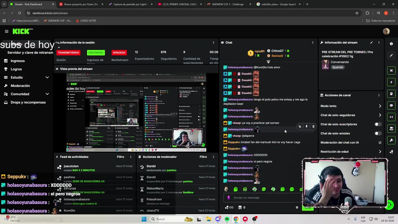Screen dimensions: 398x224
Task: Bookmark this page with the star icon
Action: pos(357,13)
